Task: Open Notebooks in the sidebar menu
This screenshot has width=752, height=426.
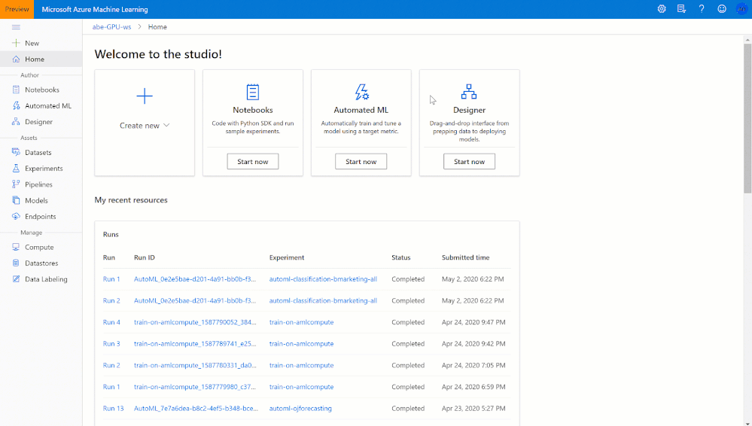Action: 42,90
